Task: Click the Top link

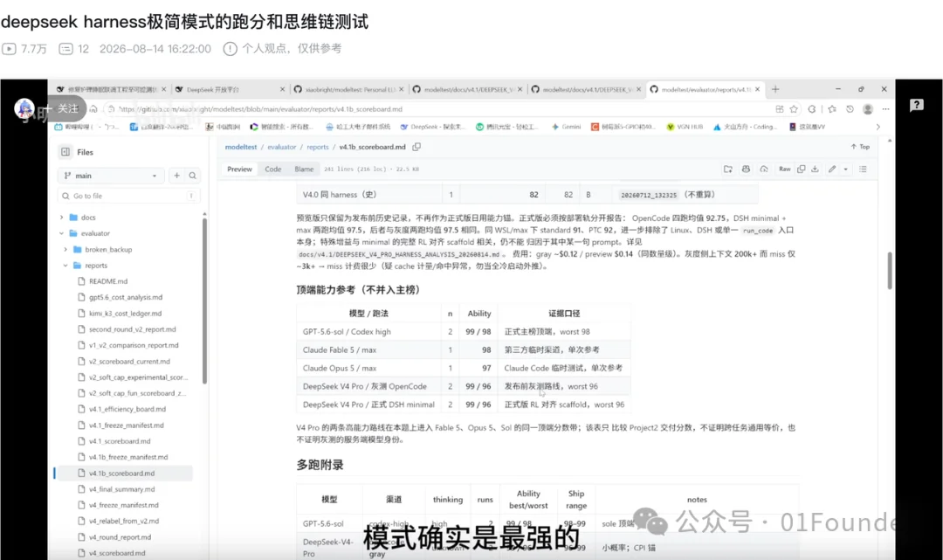Action: point(860,147)
